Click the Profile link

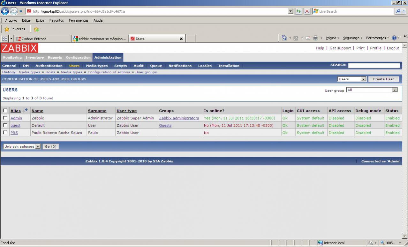tap(376, 48)
